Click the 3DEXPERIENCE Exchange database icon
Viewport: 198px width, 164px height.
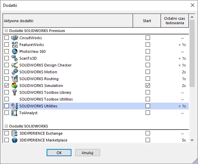[15, 133]
